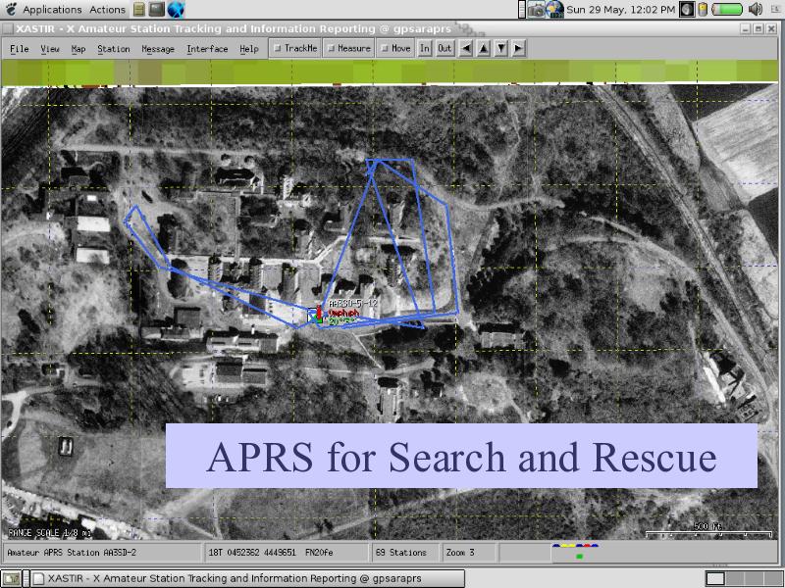Zoom in with the In button
785x588 pixels.
coord(425,48)
